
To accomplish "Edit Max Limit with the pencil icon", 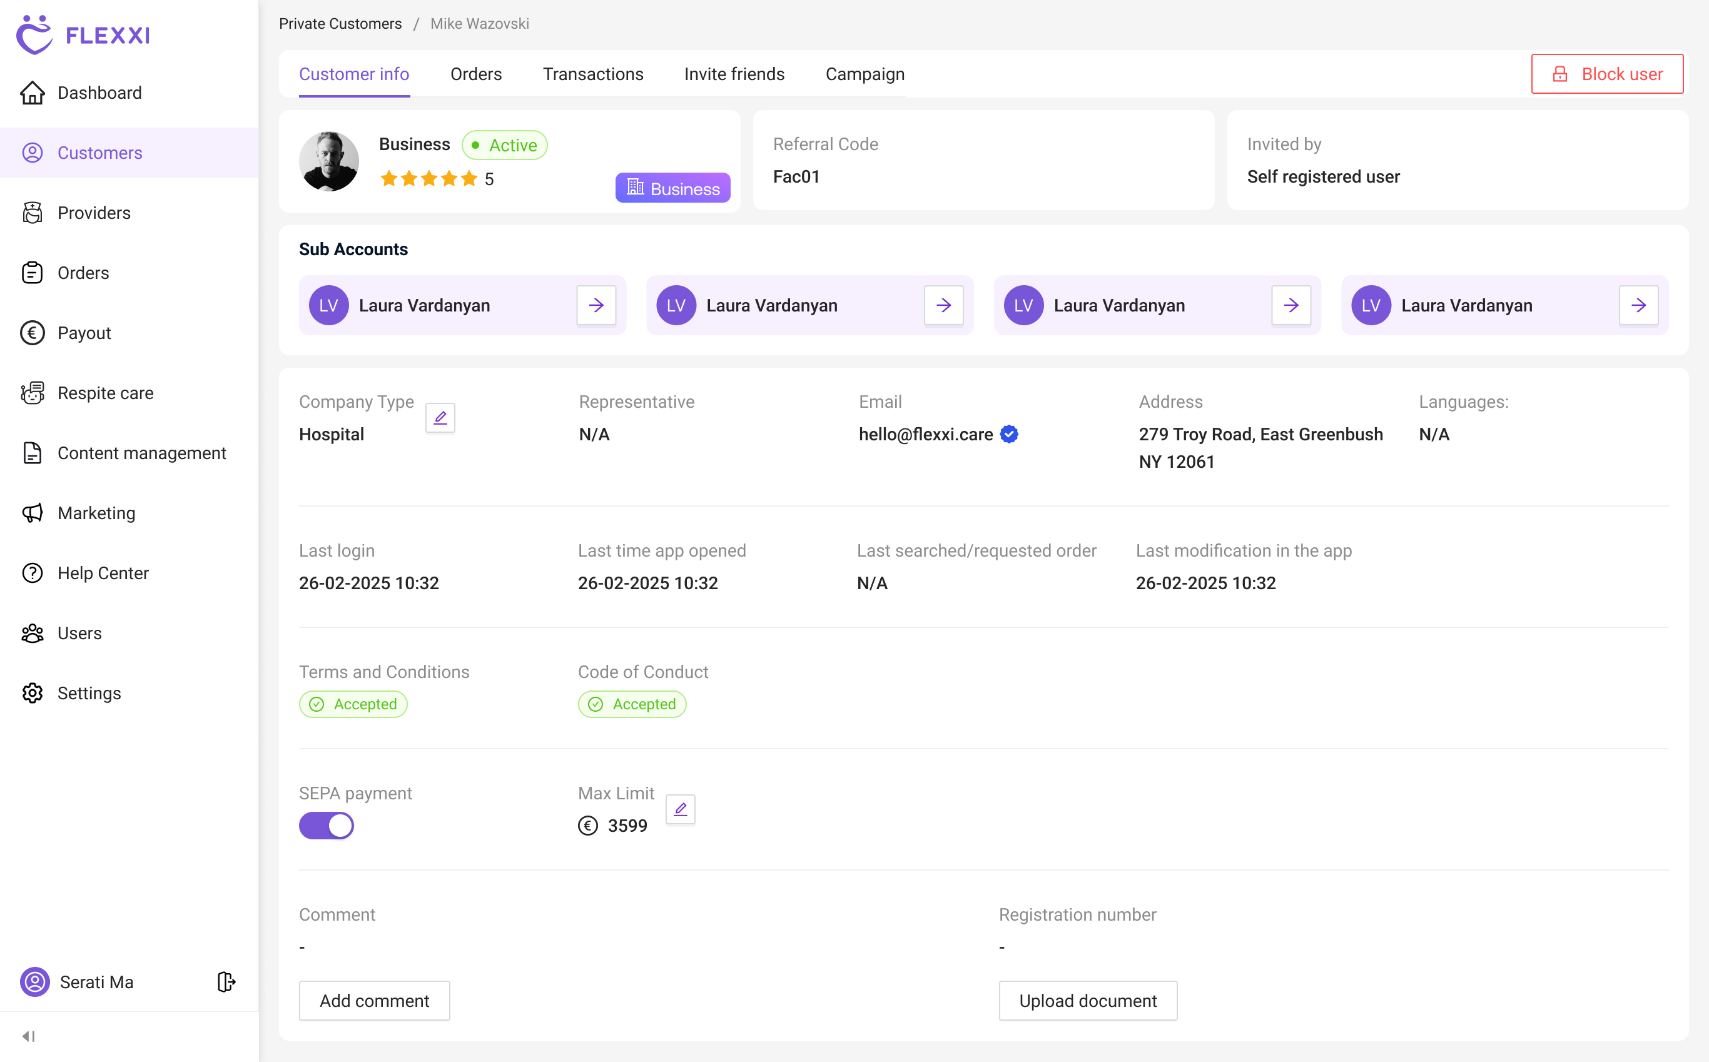I will [x=681, y=809].
